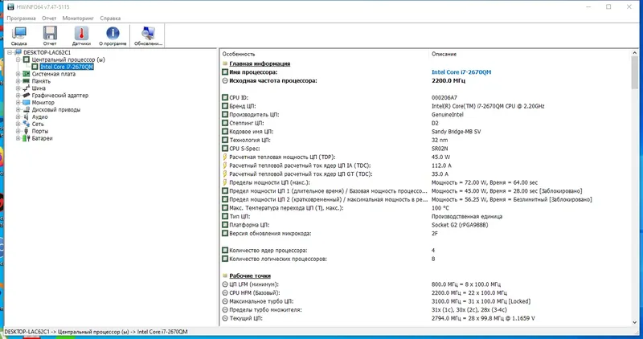Click the Графический адаптер tree icon
This screenshot has width=643, height=339.
coord(26,96)
